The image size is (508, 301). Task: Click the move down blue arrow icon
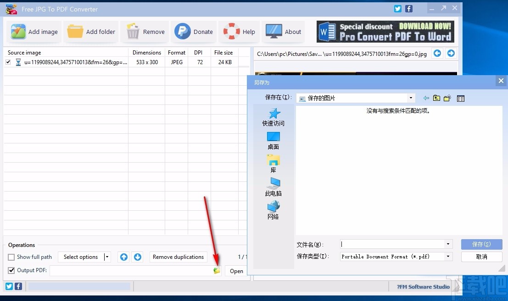tap(137, 257)
